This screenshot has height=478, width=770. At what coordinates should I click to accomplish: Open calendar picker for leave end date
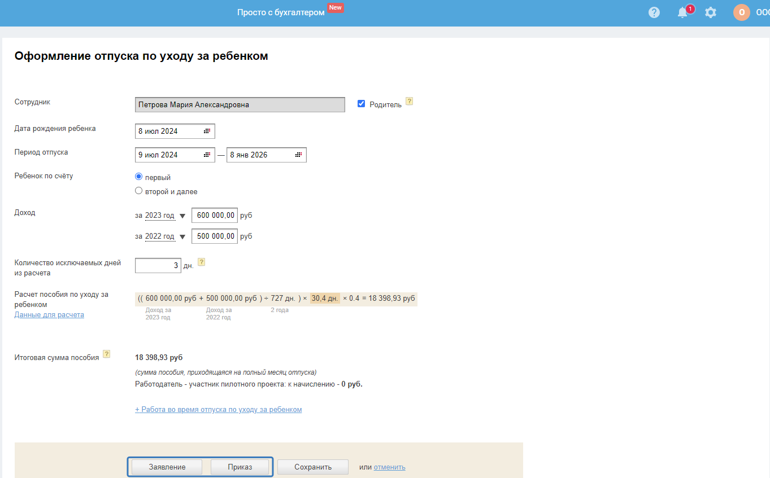tap(299, 155)
